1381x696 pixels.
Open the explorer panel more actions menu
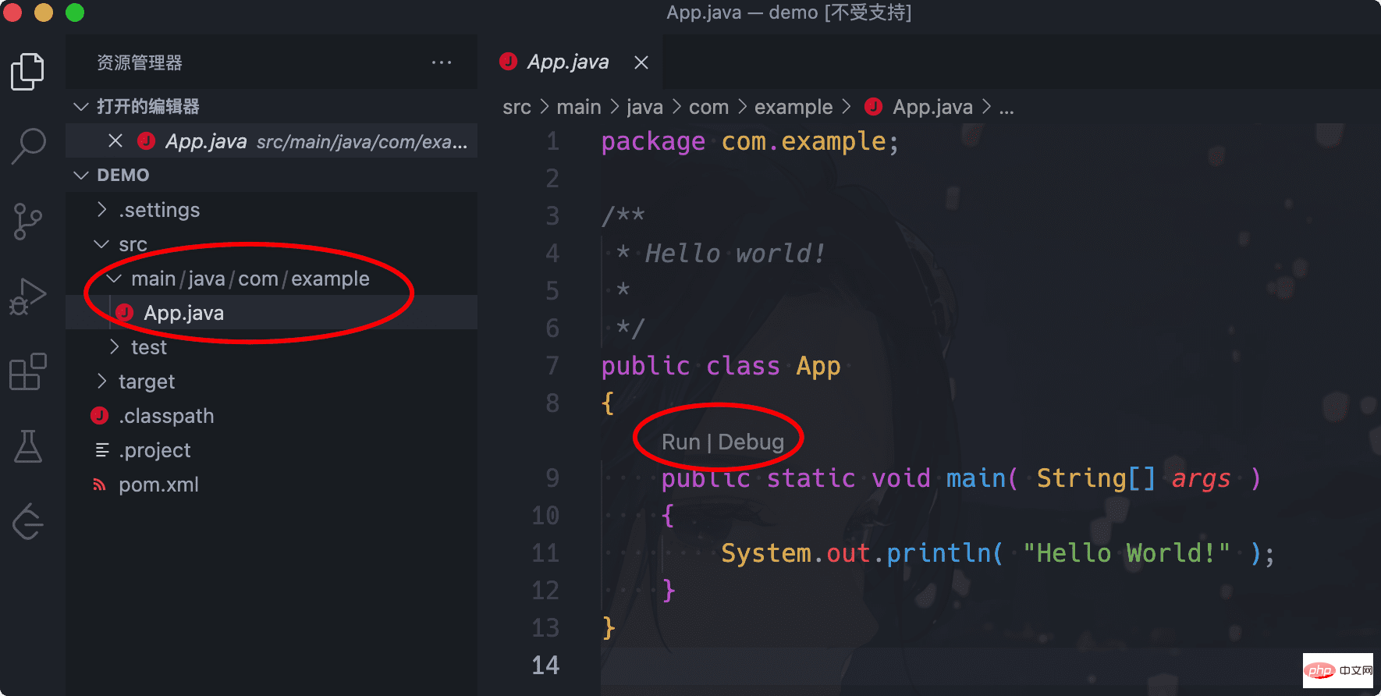point(442,62)
